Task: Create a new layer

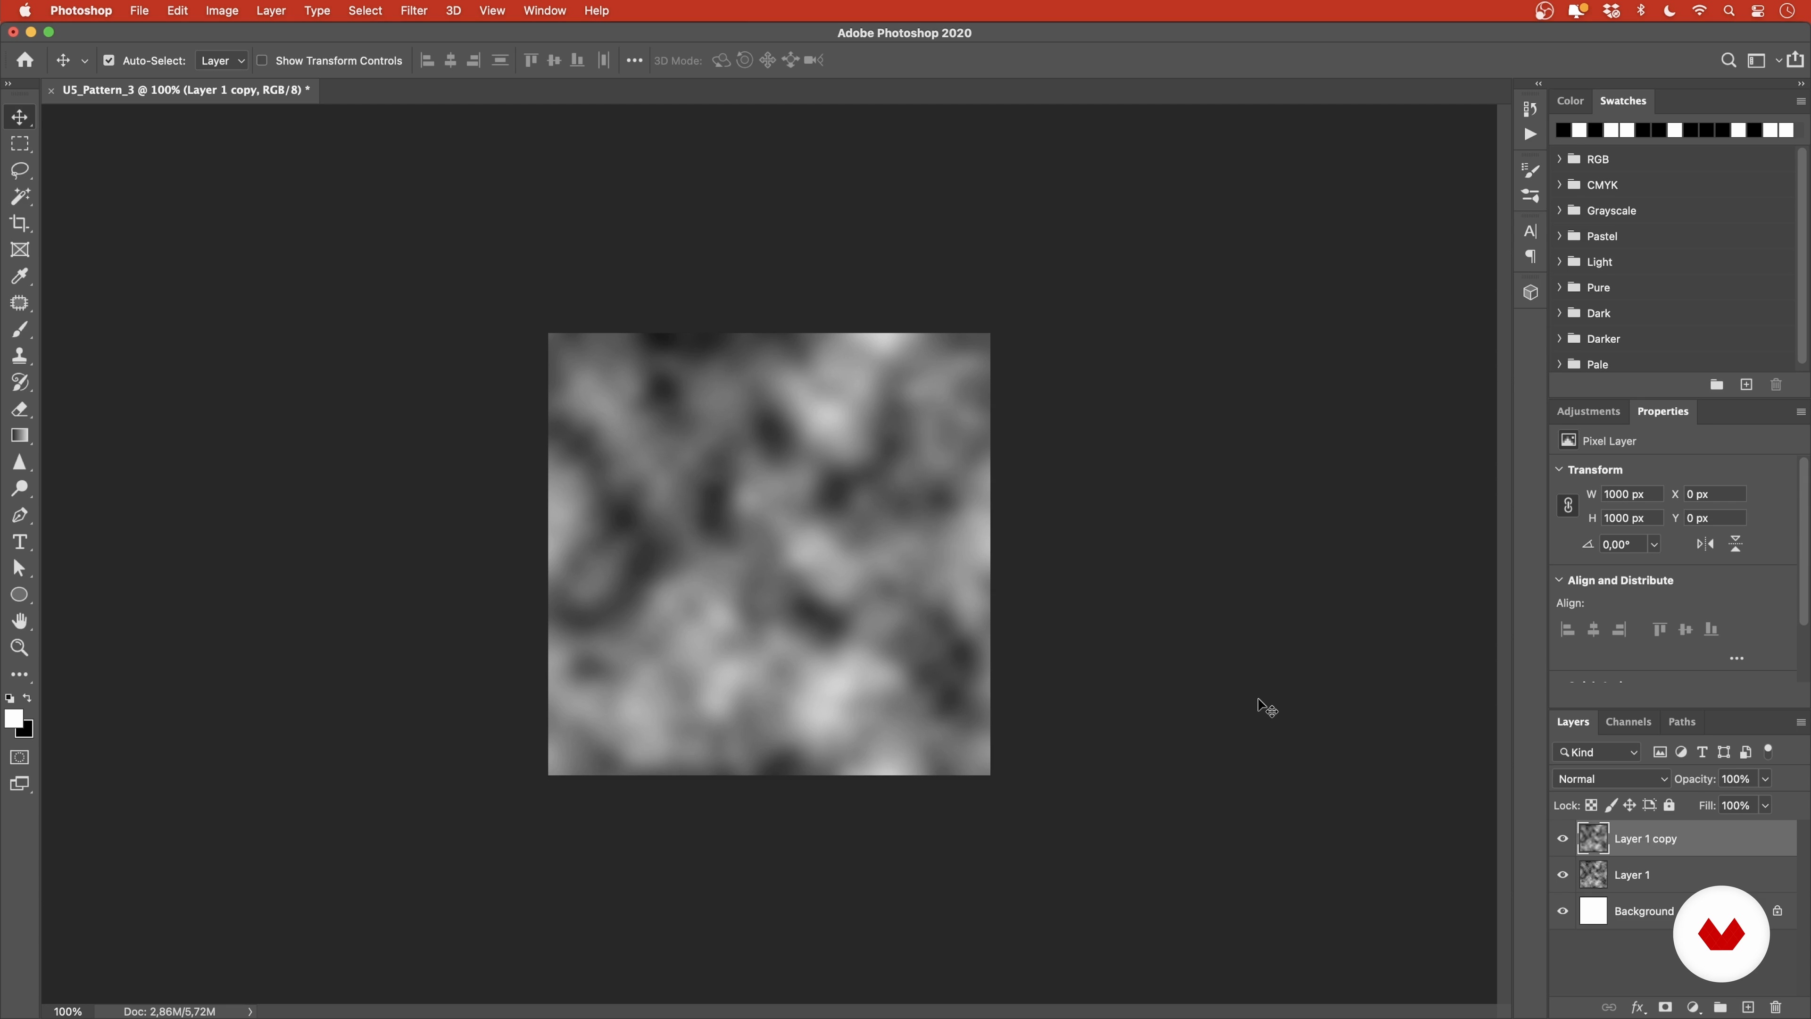Action: (x=1748, y=1008)
